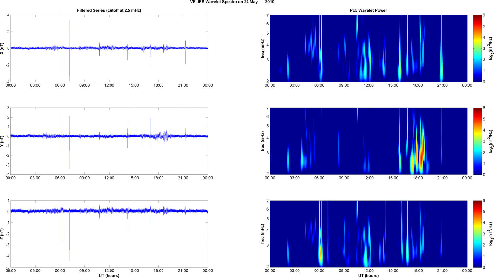Screen dimensions: 494x278
Task: Select the 'Filtered Series (cutoff at 2.5 mHz)' heading
Action: (x=109, y=10)
